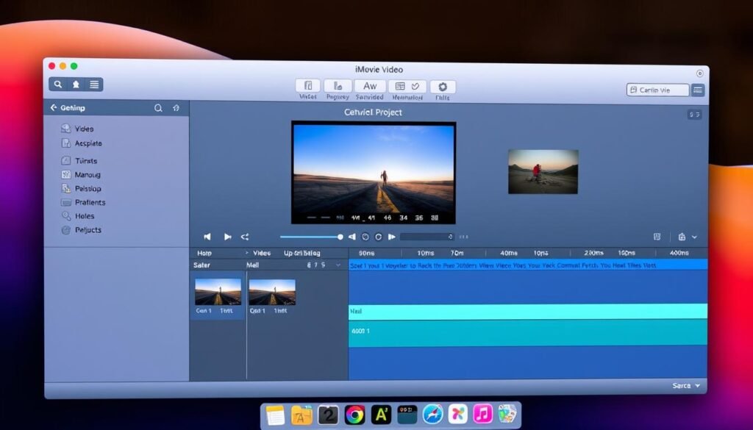
Task: Click the forward arrow beside loop icons
Action: [392, 237]
